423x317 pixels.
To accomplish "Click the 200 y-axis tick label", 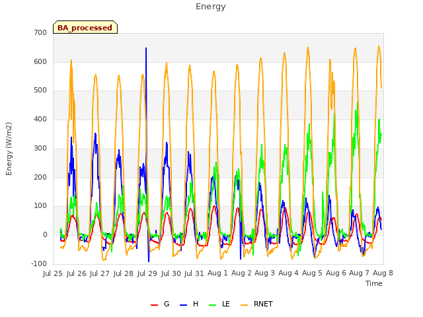I will point(40,178).
